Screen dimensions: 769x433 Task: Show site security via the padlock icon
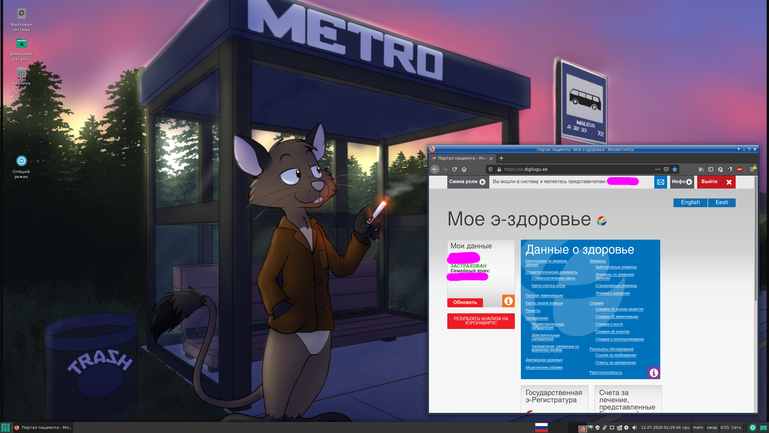tap(499, 169)
